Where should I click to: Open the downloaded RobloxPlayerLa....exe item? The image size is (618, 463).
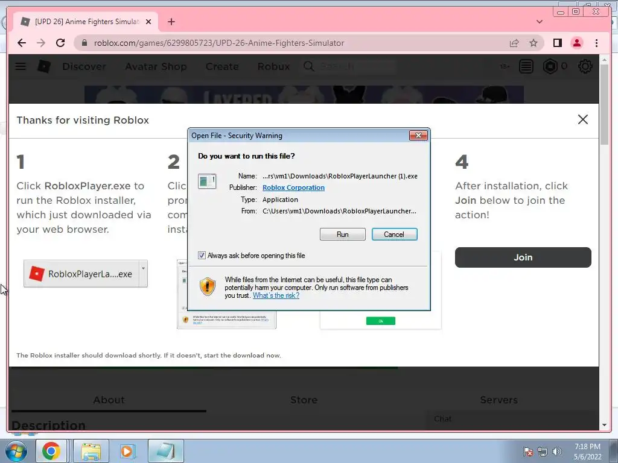(81, 274)
